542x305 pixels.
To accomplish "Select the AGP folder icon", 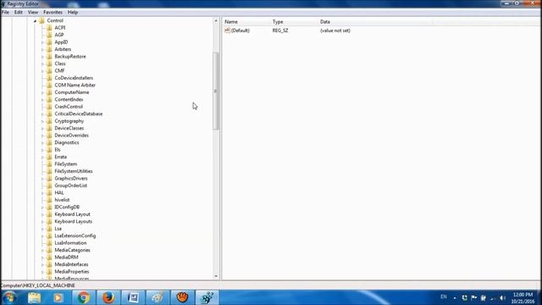I will tap(49, 35).
